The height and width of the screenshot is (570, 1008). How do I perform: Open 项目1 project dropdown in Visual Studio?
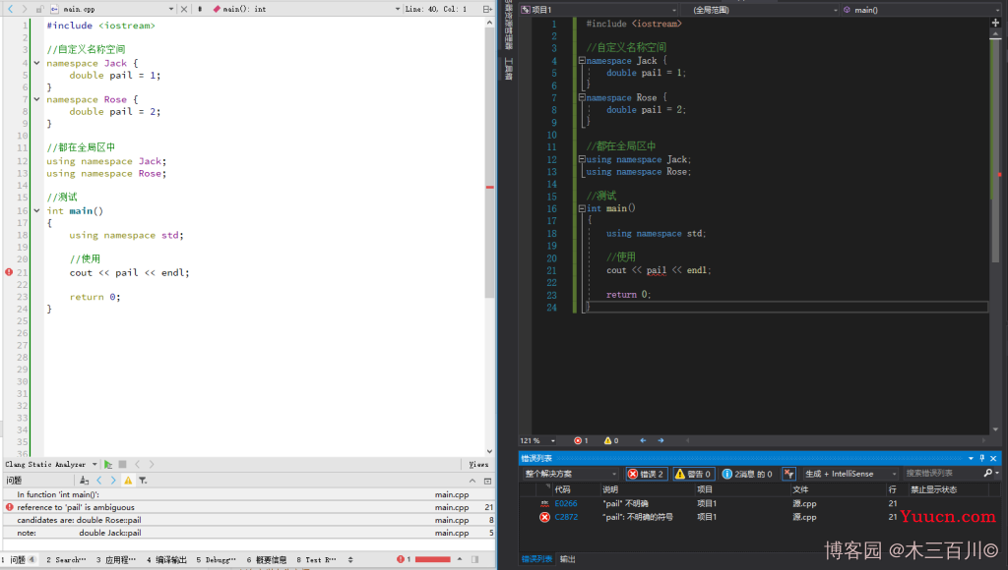[598, 10]
